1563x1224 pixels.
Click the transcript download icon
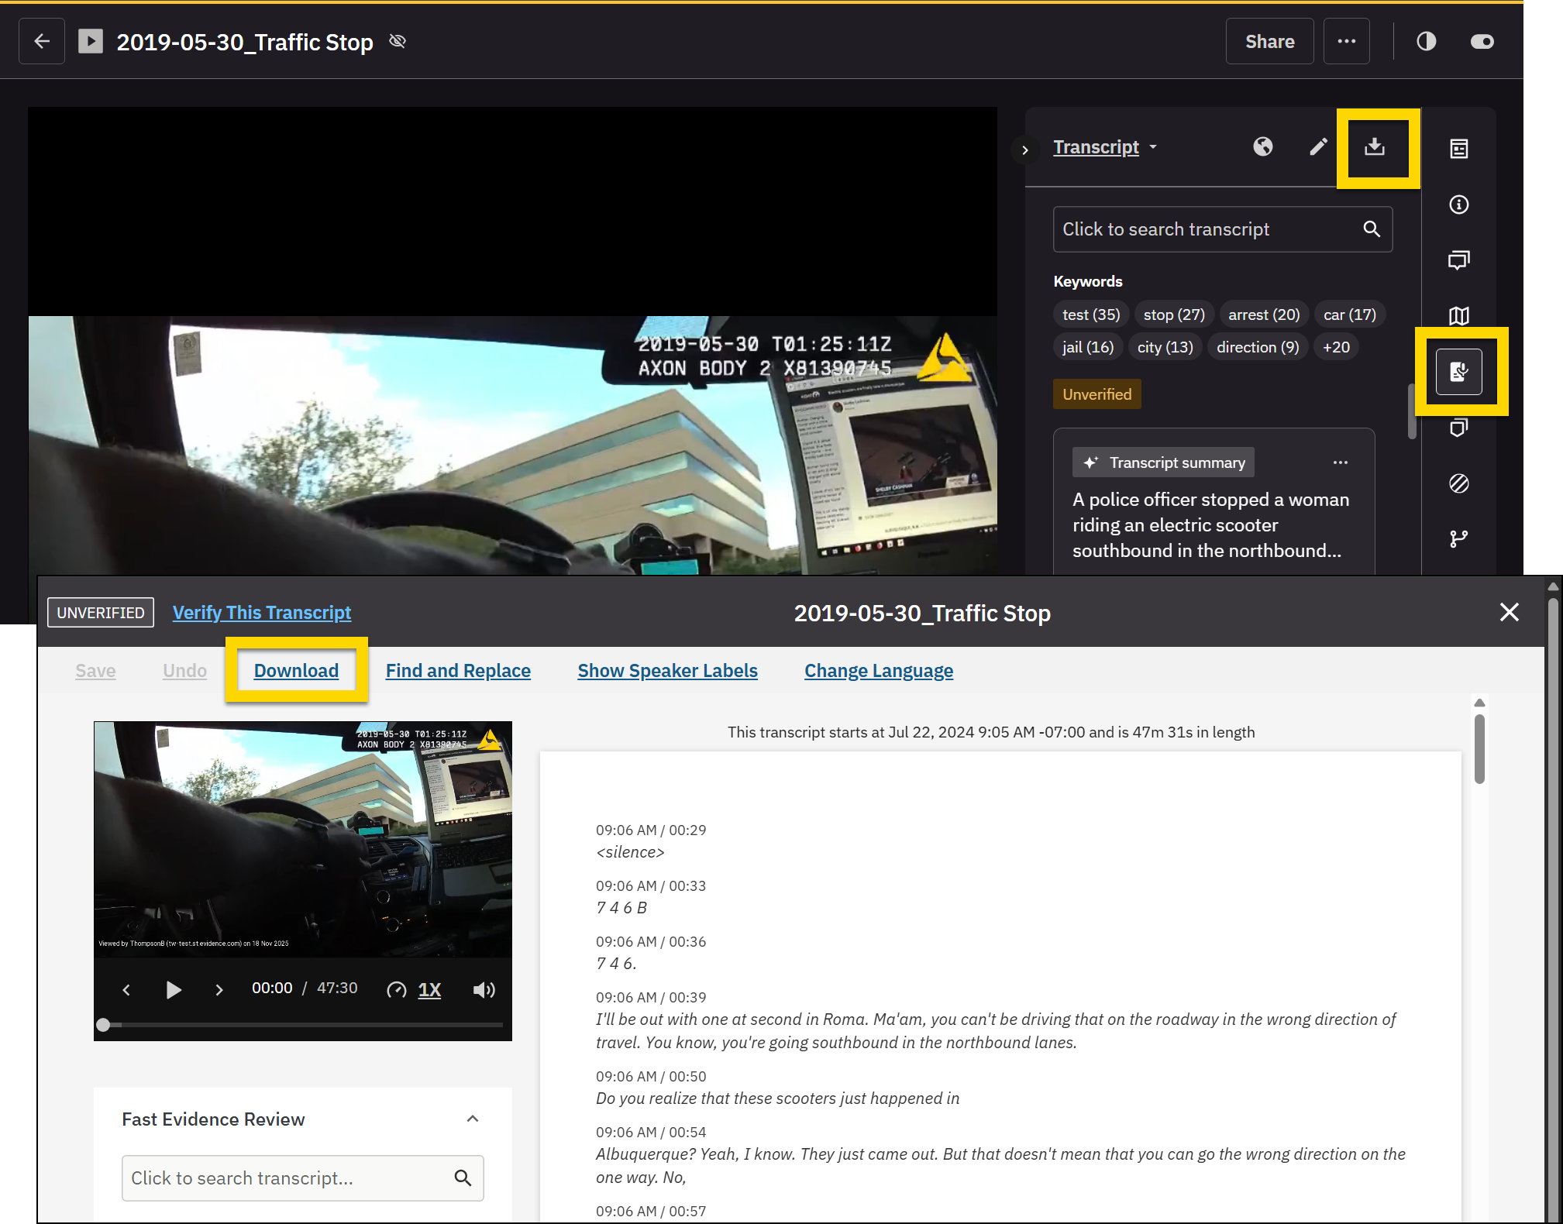click(x=1375, y=147)
